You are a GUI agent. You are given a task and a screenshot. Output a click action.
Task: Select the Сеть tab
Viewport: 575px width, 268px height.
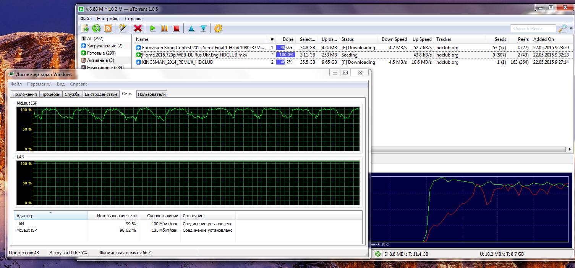128,94
